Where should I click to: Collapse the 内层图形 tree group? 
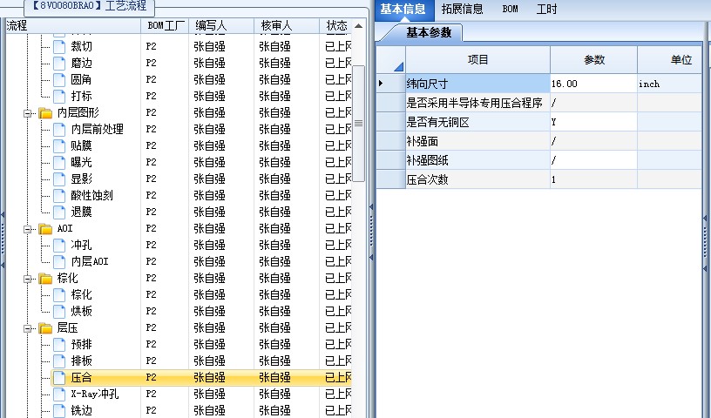click(x=28, y=113)
